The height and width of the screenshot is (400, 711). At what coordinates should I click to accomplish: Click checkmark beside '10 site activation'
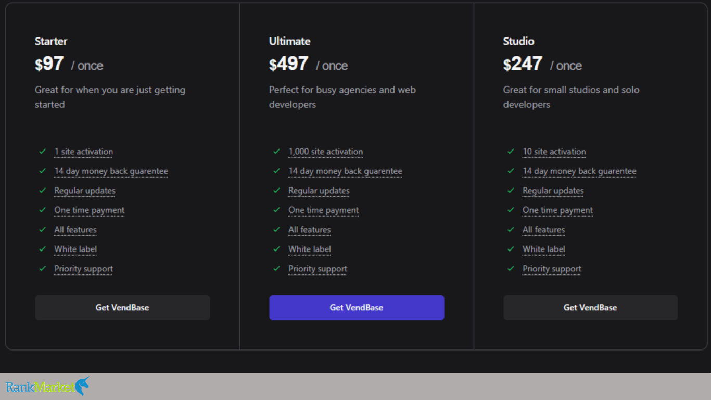[x=511, y=152]
